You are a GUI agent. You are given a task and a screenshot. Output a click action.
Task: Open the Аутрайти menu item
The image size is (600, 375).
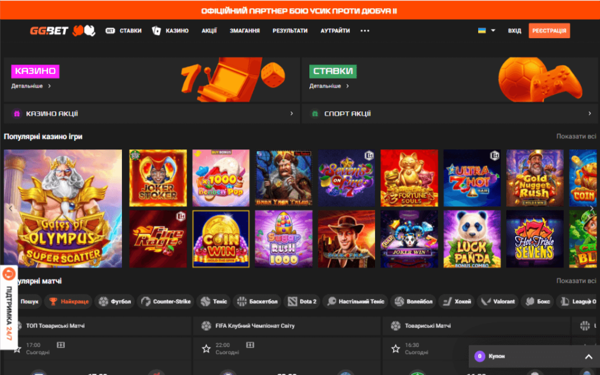pyautogui.click(x=335, y=30)
